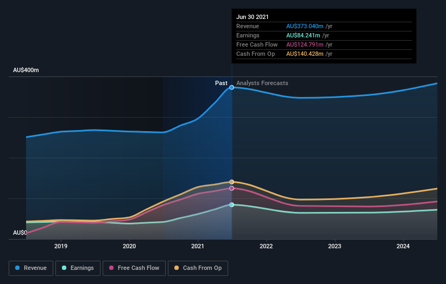Click the Revenue row label in tooltip
The width and height of the screenshot is (446, 284).
(x=248, y=26)
